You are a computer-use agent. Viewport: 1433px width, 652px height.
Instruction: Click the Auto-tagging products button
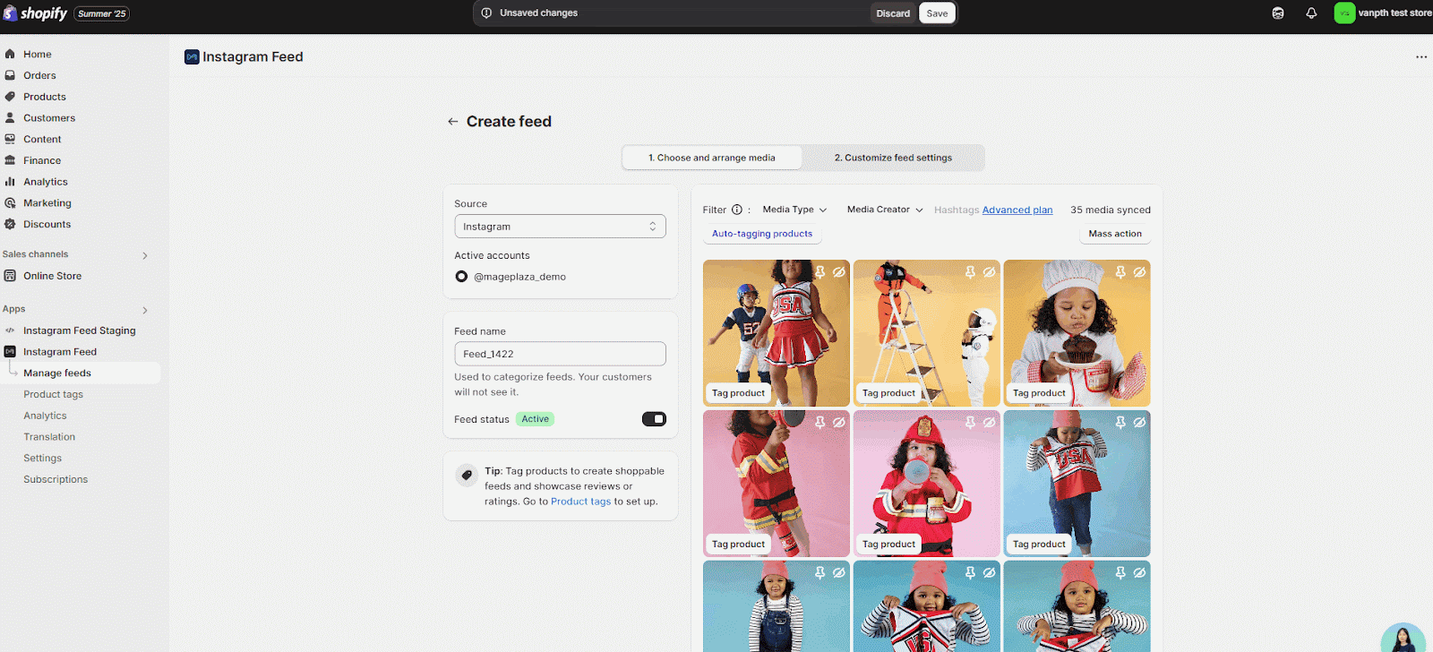762,234
